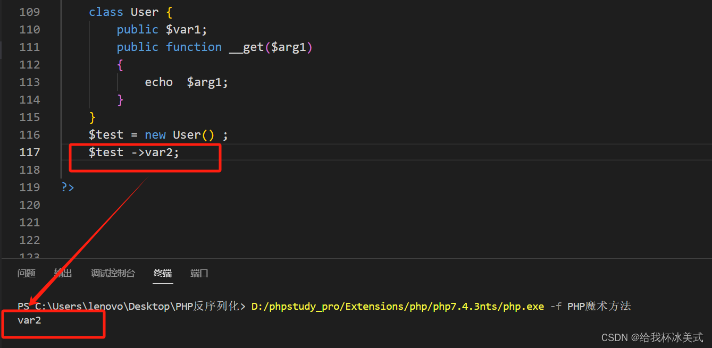Click the ?> PHP closing tag
This screenshot has height=348, width=712.
pos(67,187)
